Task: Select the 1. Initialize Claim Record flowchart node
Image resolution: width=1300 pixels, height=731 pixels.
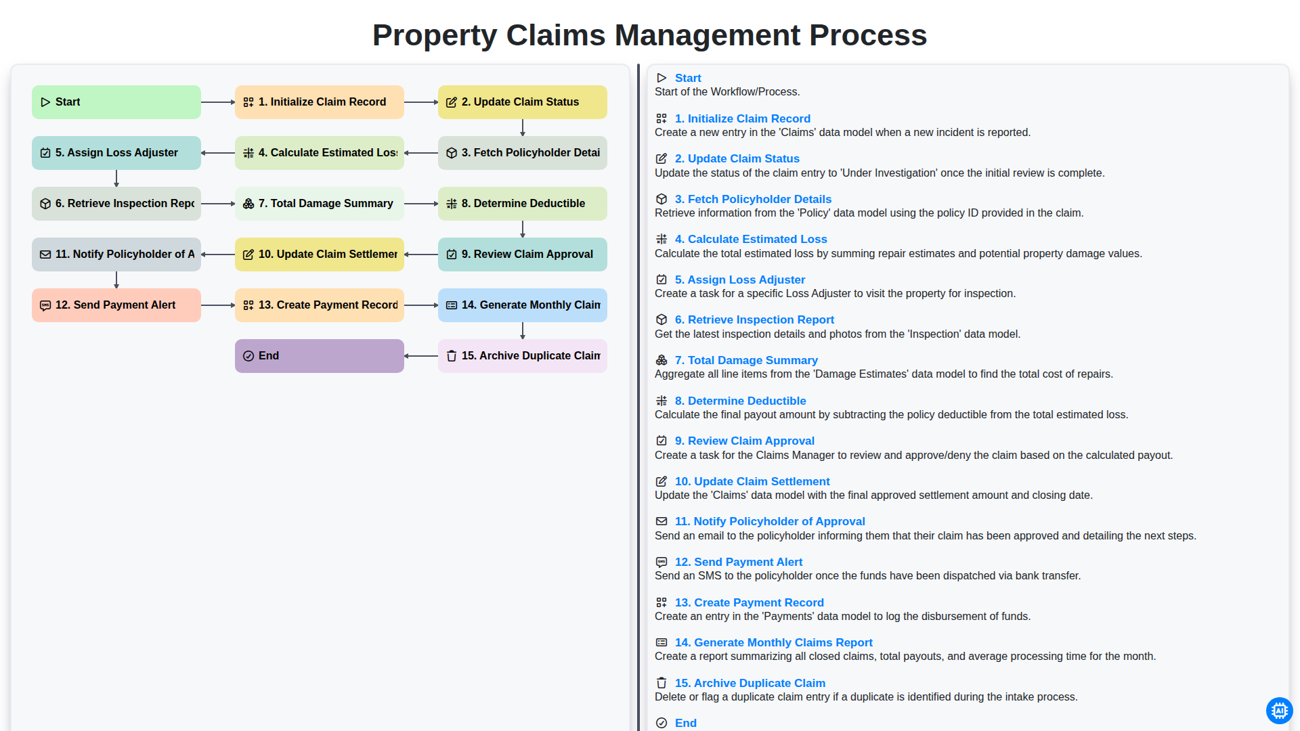Action: click(x=320, y=102)
